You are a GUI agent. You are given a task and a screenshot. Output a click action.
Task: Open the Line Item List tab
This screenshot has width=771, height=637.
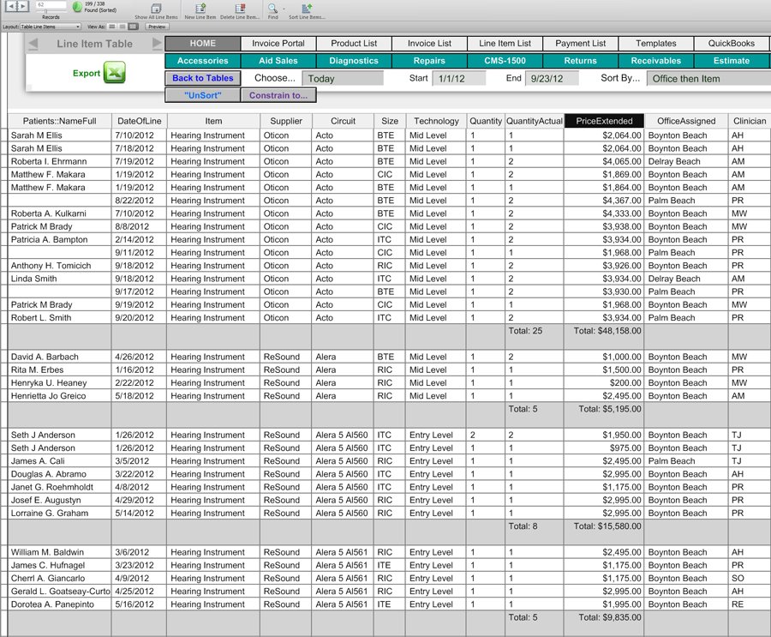pyautogui.click(x=505, y=44)
